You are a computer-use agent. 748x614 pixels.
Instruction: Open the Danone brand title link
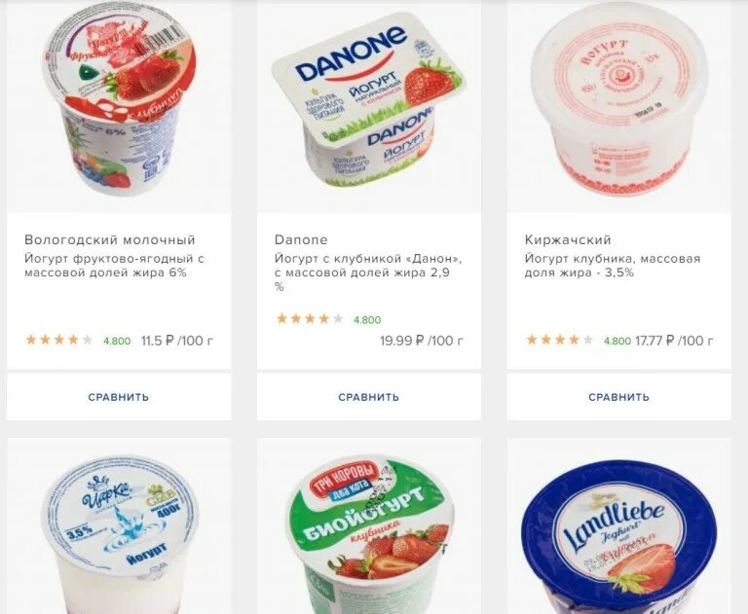301,239
